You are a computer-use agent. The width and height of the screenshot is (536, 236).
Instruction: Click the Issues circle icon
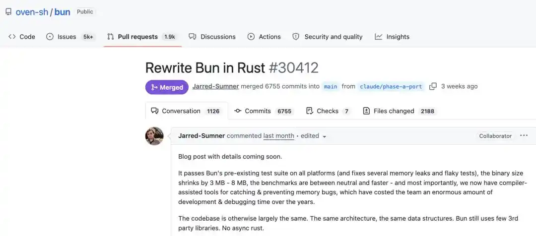tap(50, 37)
